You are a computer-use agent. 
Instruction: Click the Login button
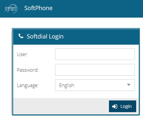[123, 106]
